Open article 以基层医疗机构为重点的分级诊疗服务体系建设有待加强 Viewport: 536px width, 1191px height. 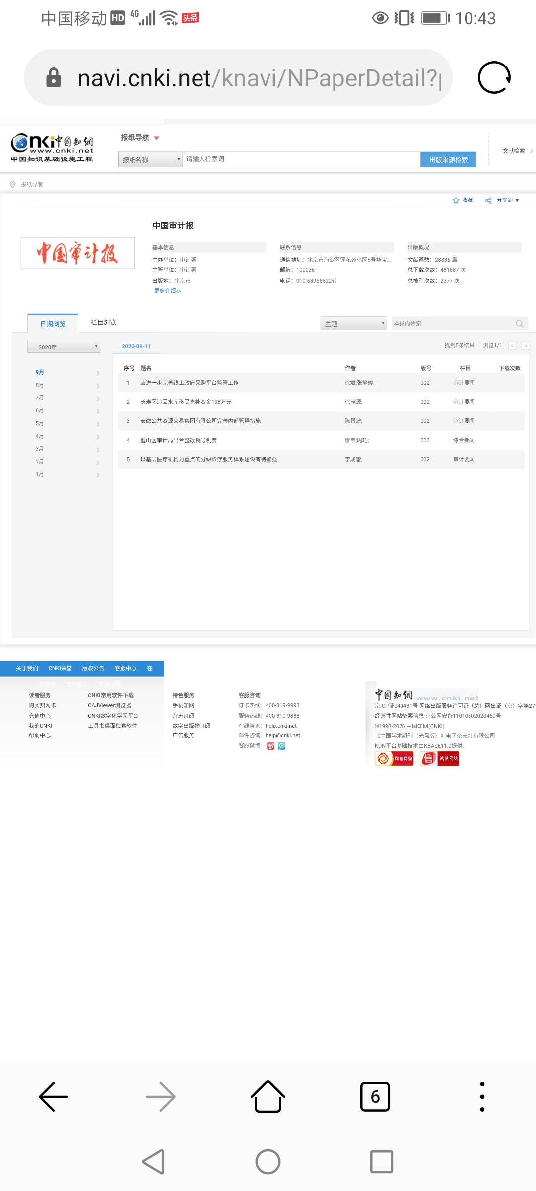[x=209, y=459]
